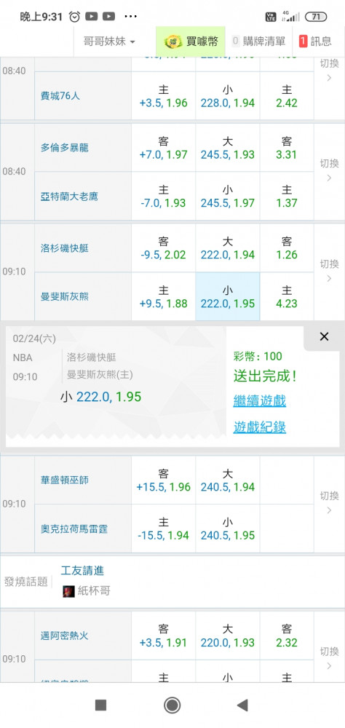Open the 工友請進 hot topic
The width and height of the screenshot is (345, 728).
click(82, 571)
